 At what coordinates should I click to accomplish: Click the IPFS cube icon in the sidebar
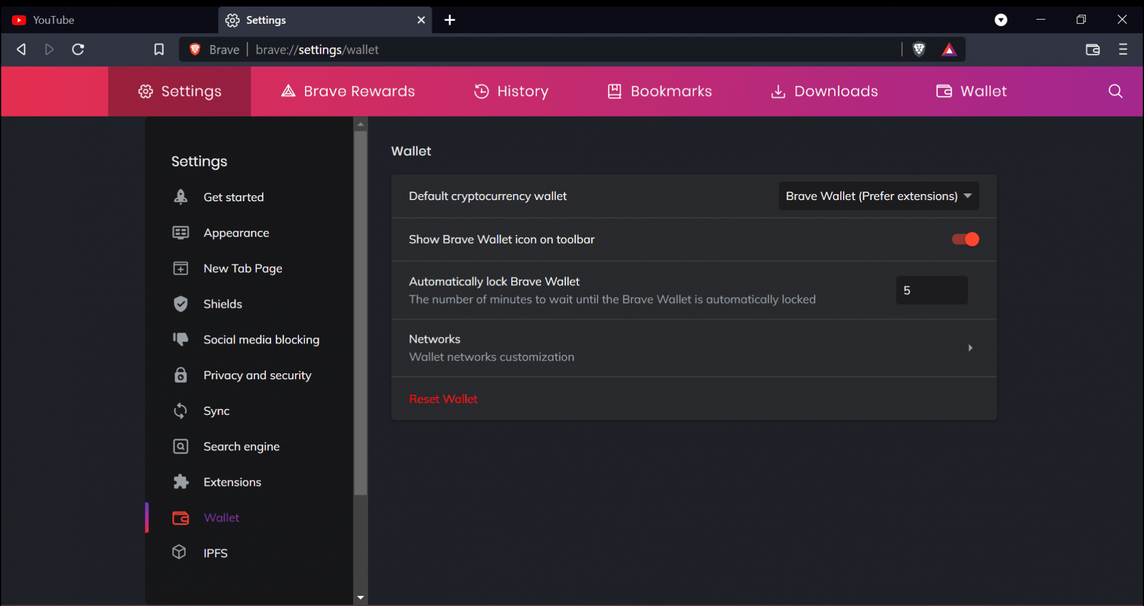179,552
